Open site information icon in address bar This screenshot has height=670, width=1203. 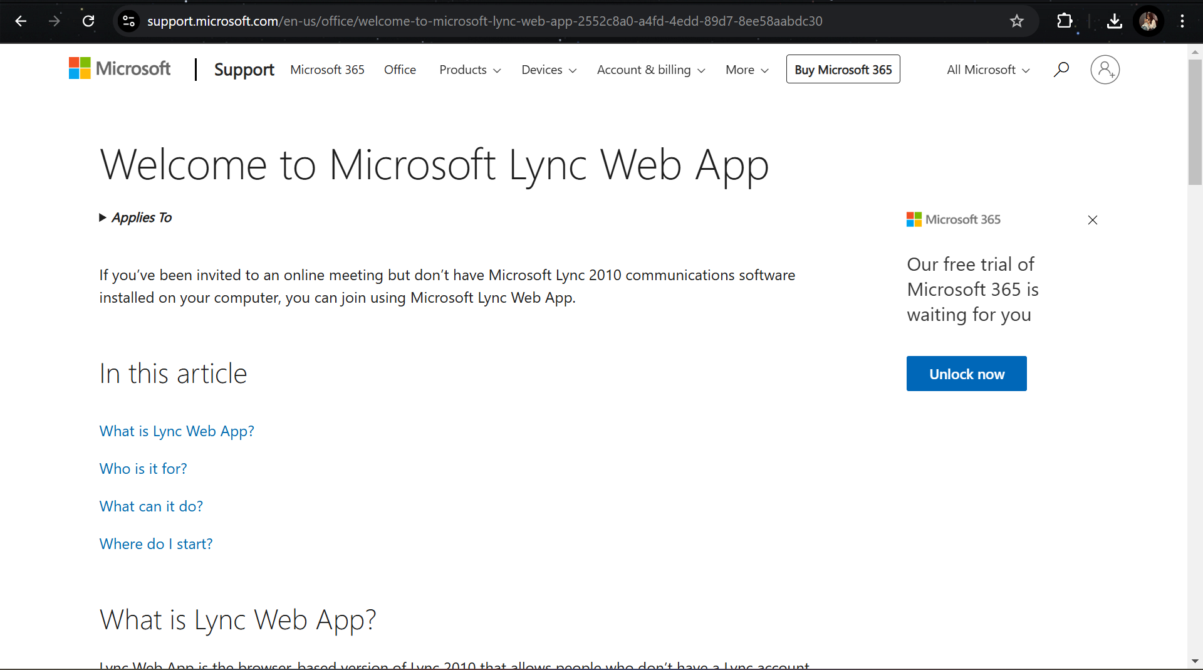tap(128, 21)
